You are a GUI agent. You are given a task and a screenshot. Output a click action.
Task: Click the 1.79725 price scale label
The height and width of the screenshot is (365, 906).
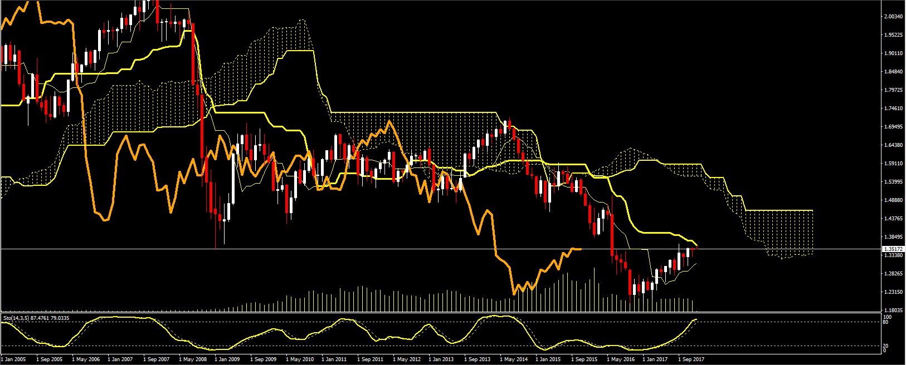click(x=893, y=90)
